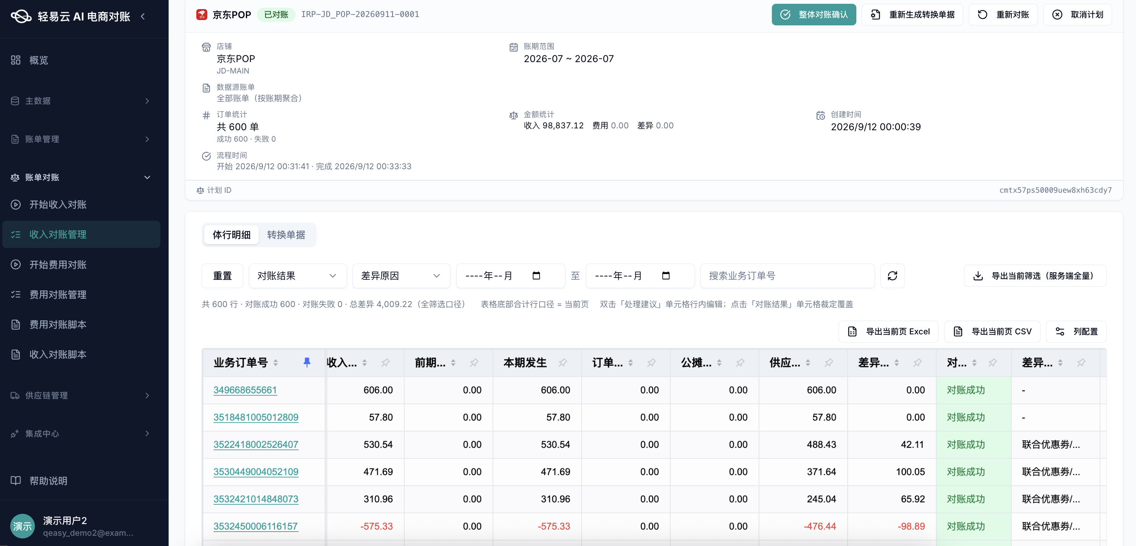The width and height of the screenshot is (1136, 546).
Task: Expand the 集成中心 sidebar group
Action: pos(81,434)
